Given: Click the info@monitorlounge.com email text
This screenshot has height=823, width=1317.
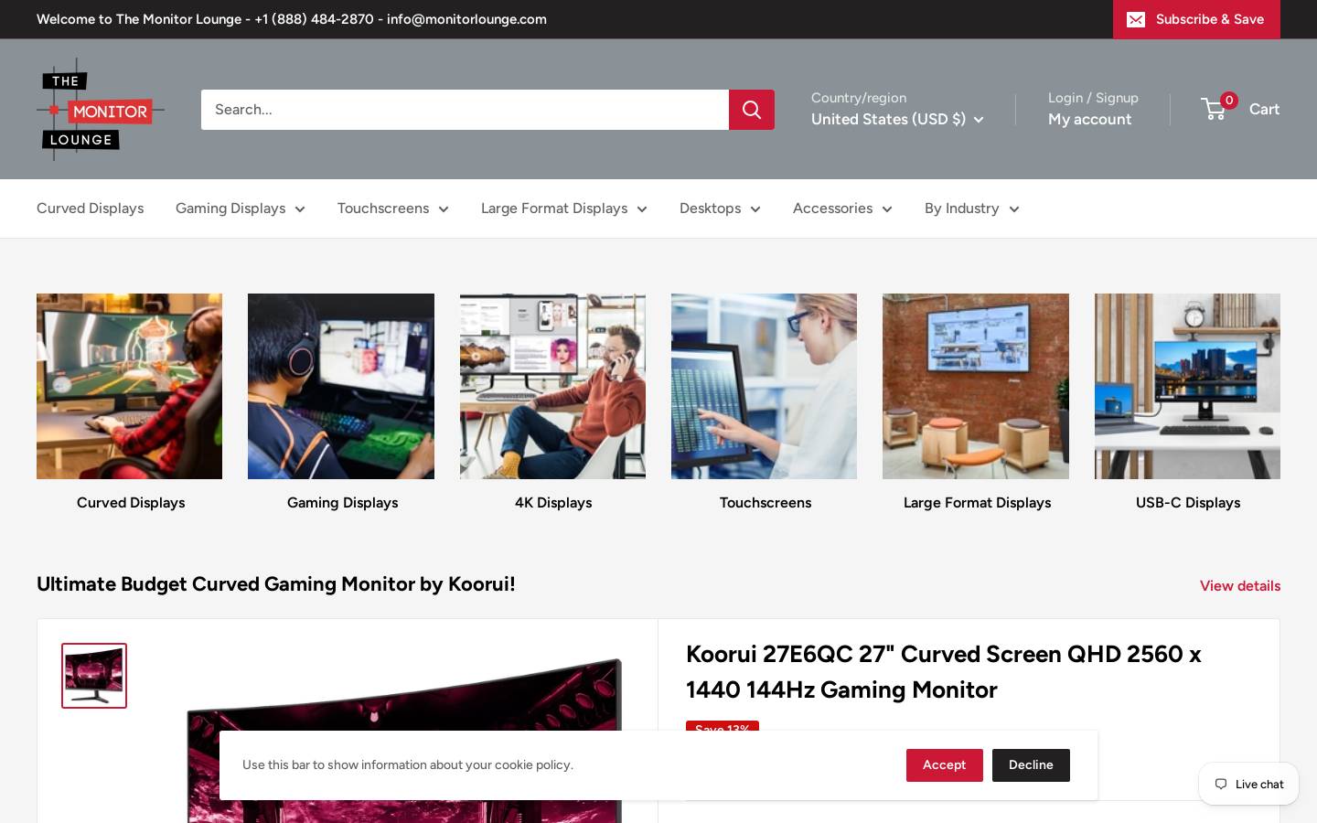Looking at the screenshot, I should (466, 19).
